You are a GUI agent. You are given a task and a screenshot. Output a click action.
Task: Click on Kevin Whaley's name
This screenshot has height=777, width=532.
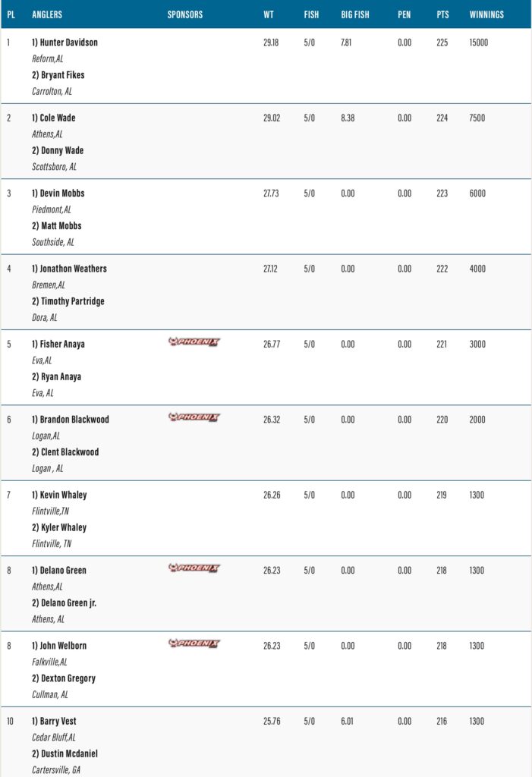point(63,495)
